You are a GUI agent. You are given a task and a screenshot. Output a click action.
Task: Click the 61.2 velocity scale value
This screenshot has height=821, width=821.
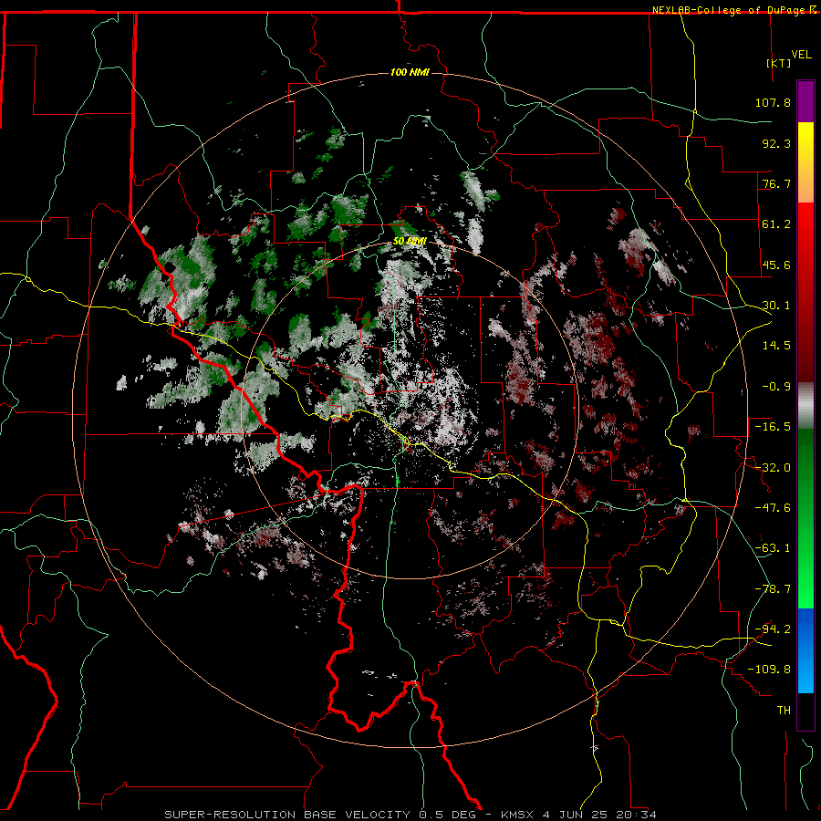tap(776, 224)
